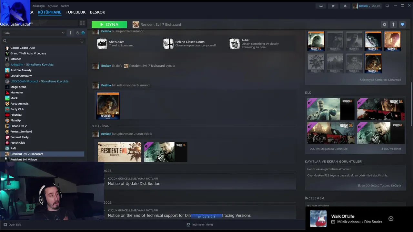Screen dimensions: 413x232
Task: Click the up-arrow icon beside settings gear
Action: click(x=393, y=24)
